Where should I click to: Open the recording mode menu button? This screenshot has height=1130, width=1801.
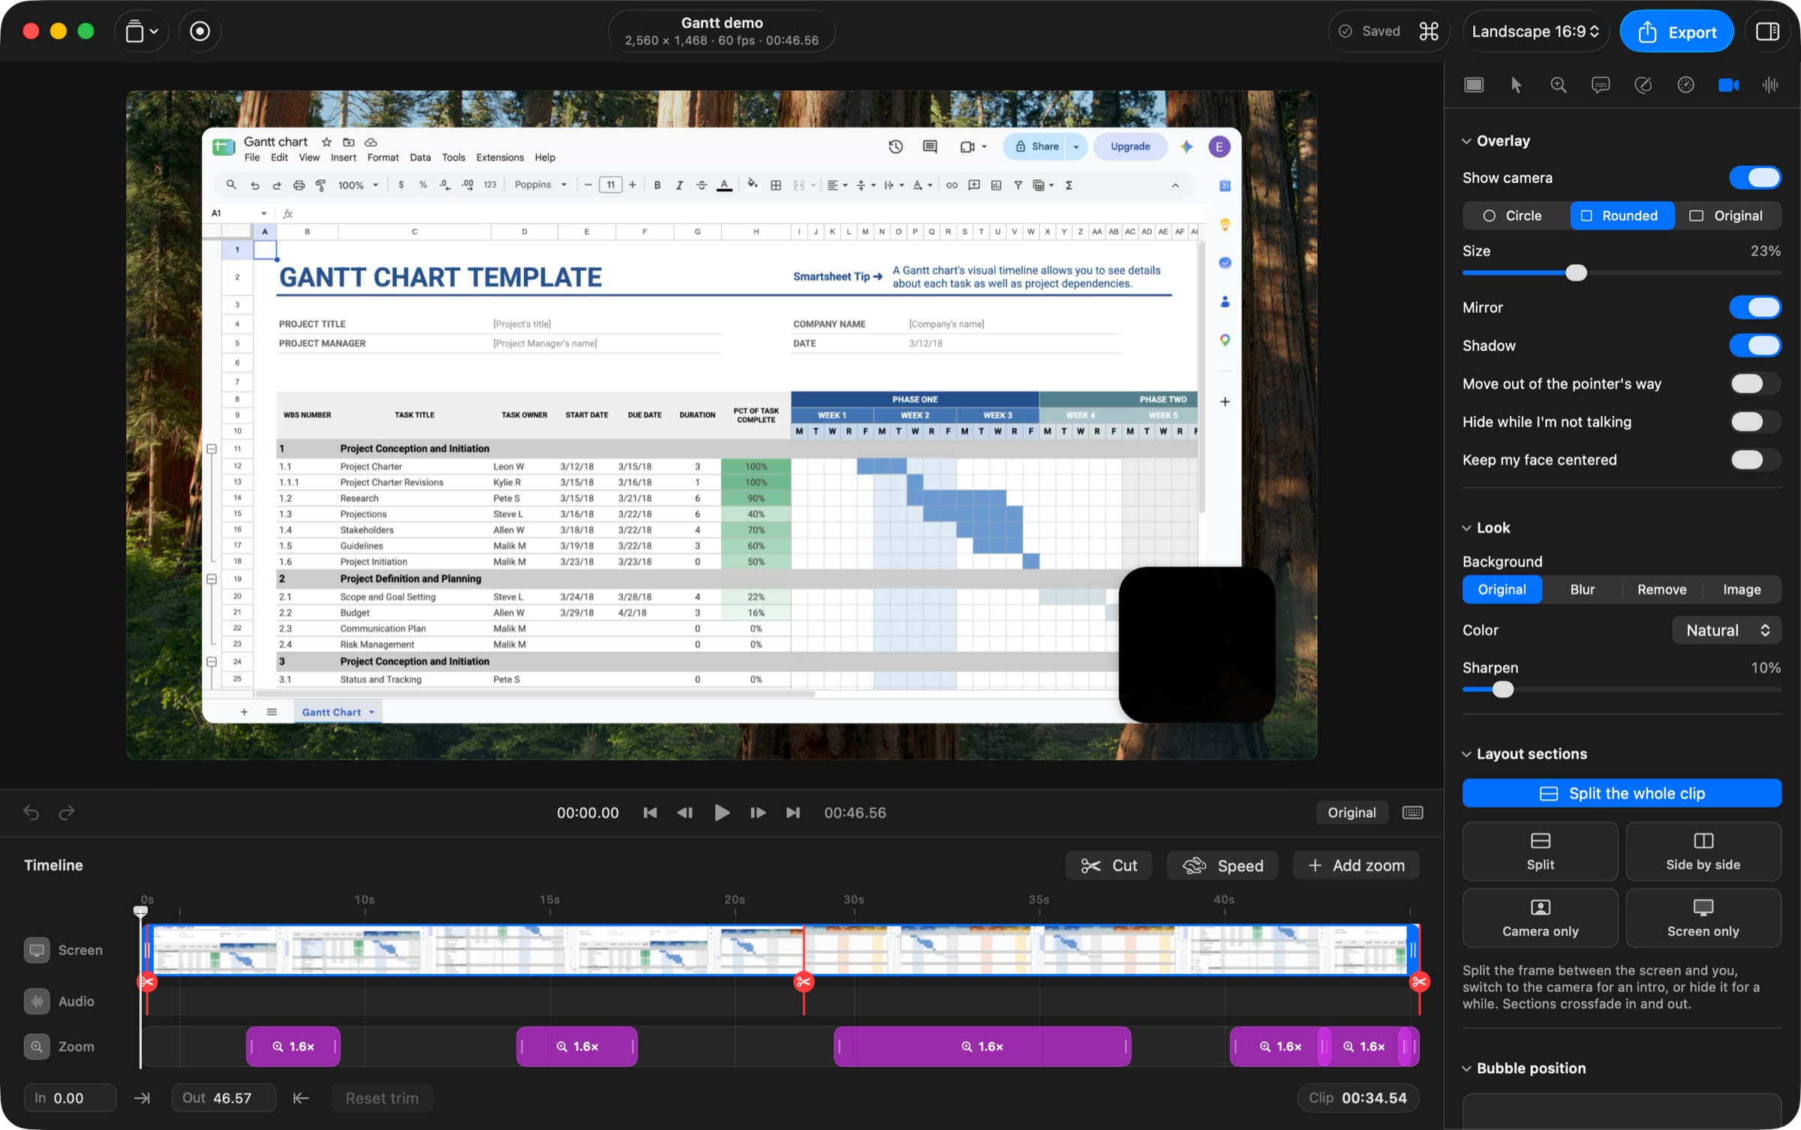click(x=141, y=32)
